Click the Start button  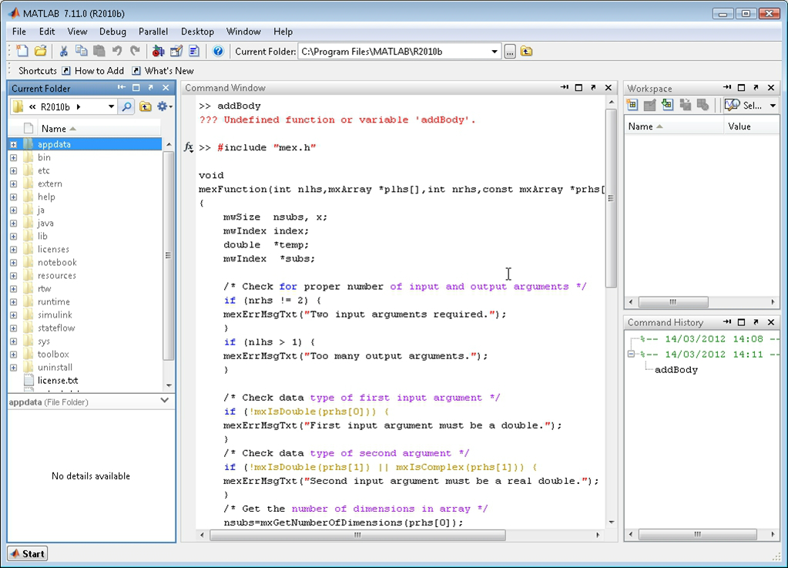coord(28,553)
